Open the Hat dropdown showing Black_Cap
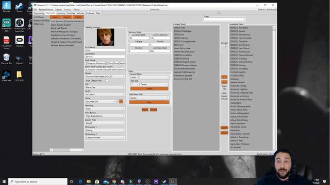Screen dimensions: 330x185 click(105, 87)
